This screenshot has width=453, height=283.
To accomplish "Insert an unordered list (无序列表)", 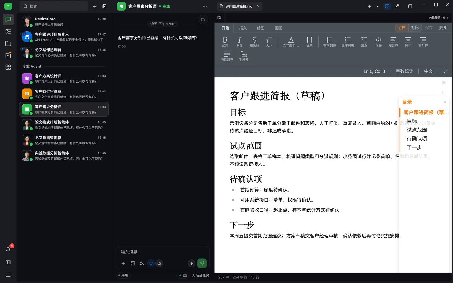I will tap(348, 42).
